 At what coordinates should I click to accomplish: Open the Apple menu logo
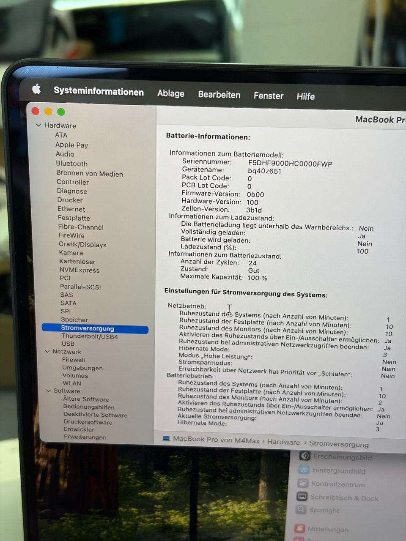point(37,89)
